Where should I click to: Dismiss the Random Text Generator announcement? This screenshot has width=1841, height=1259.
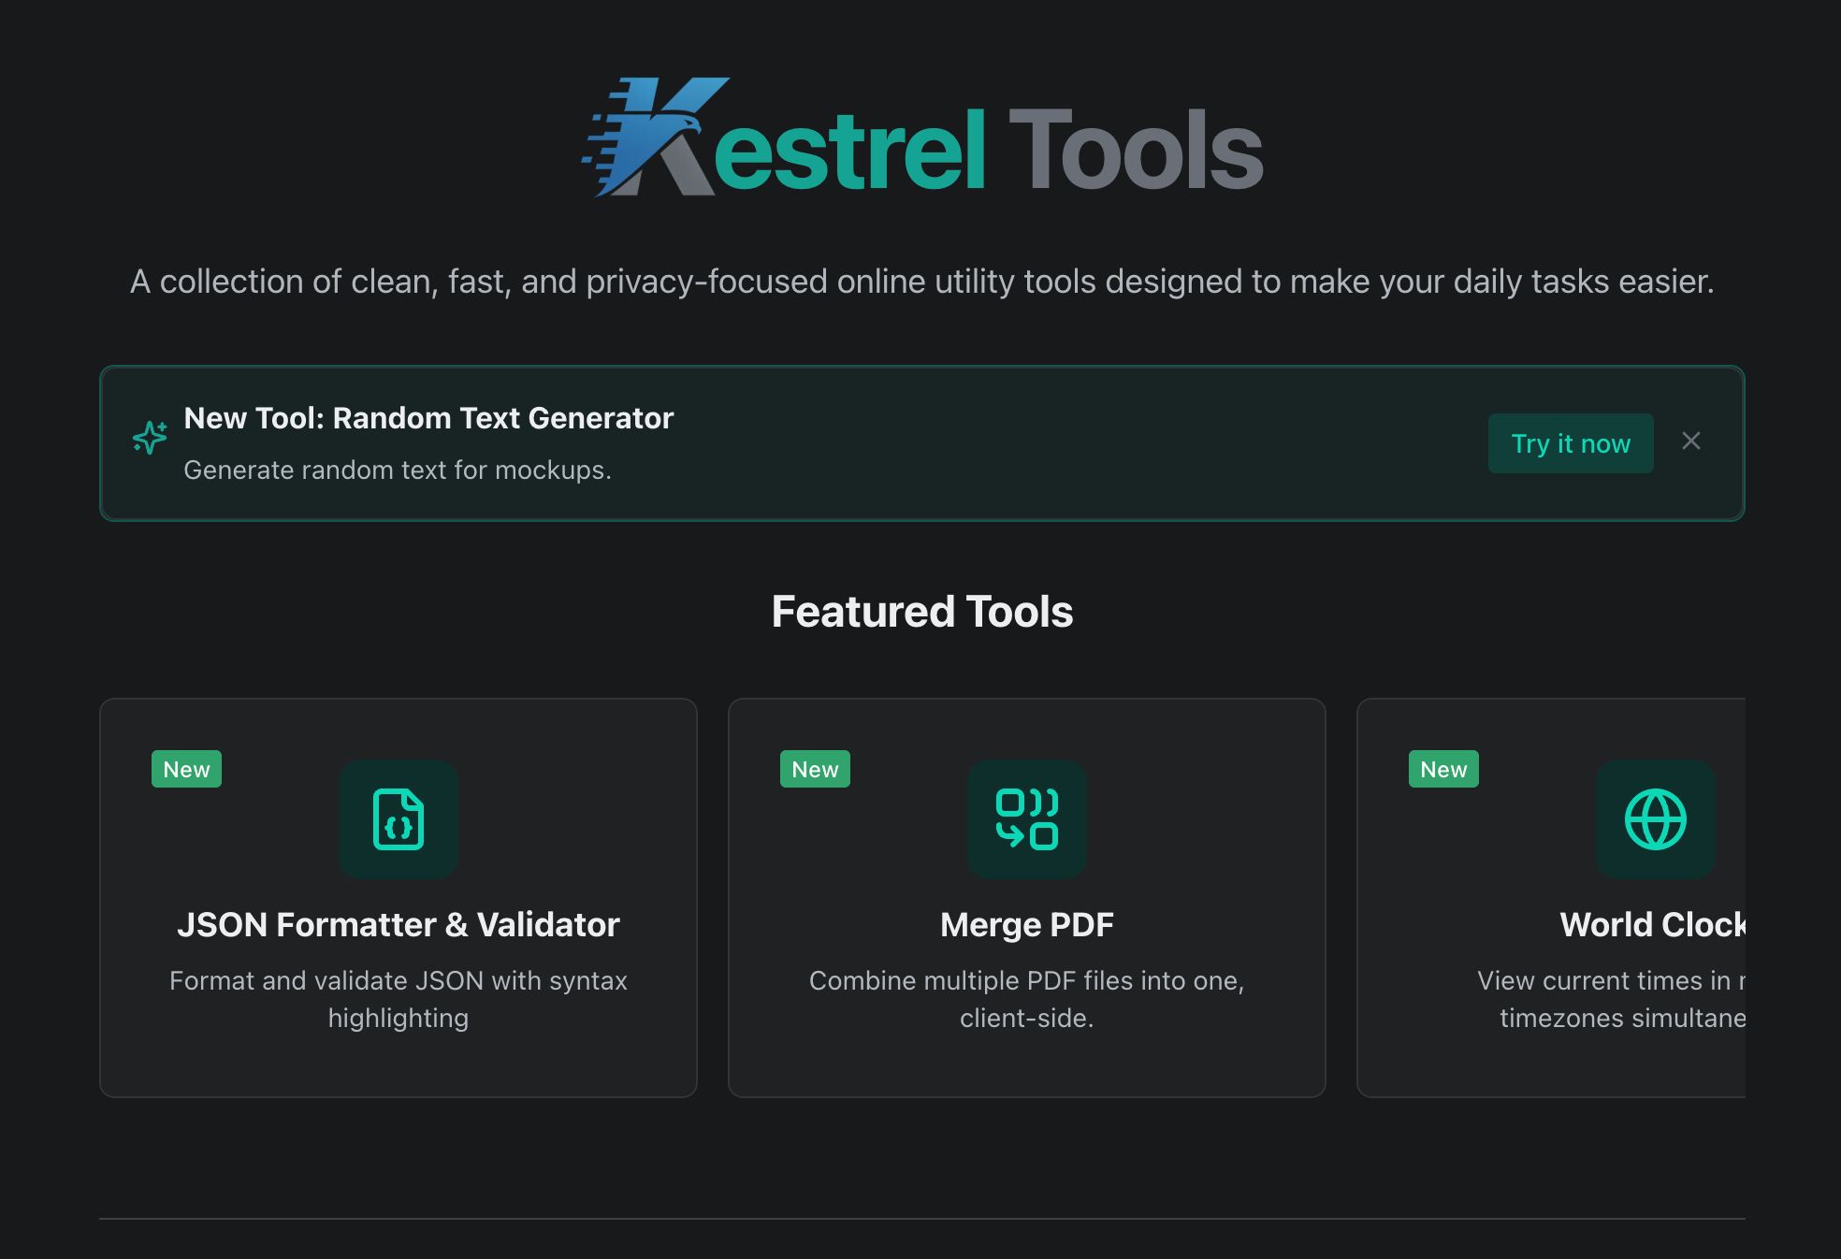coord(1691,441)
